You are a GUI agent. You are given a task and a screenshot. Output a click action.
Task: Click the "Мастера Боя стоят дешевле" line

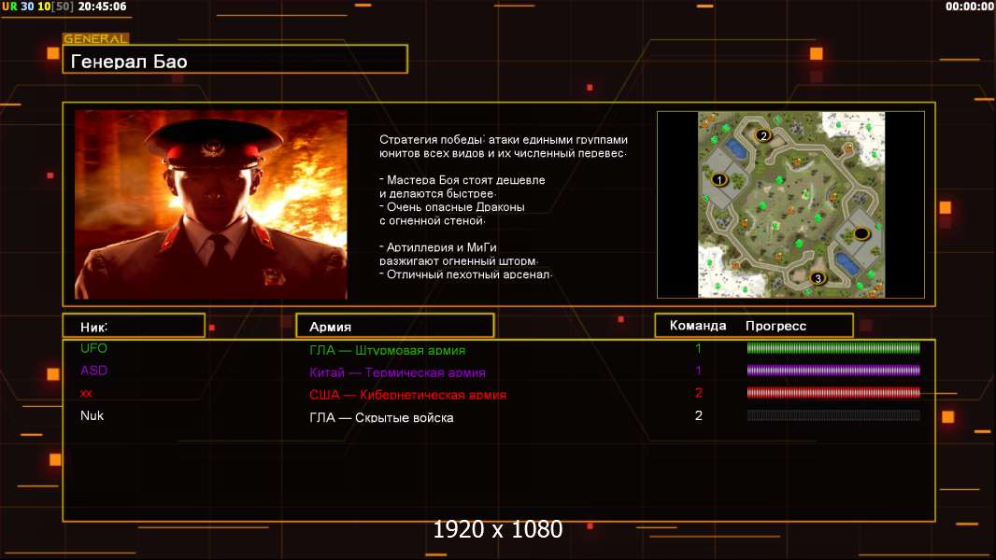[462, 180]
